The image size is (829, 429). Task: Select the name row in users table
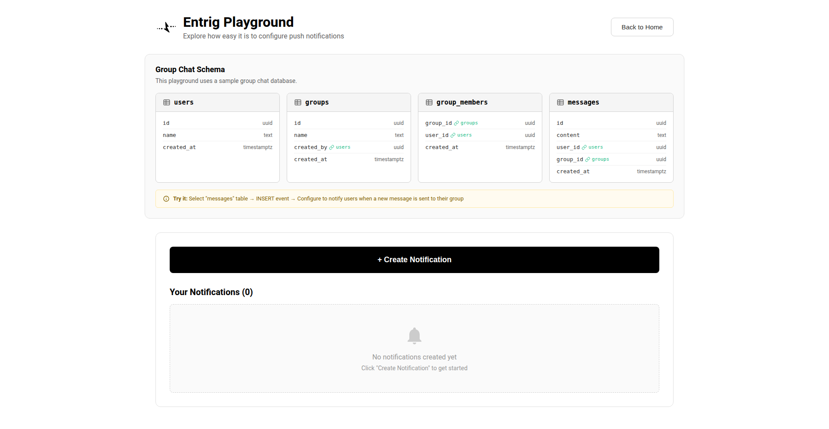point(217,135)
